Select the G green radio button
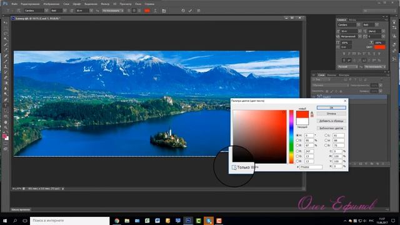Viewport: 400px width, 225px height. [297, 156]
